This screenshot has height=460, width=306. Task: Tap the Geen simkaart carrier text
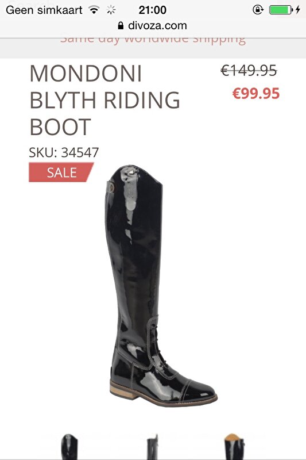(x=44, y=10)
